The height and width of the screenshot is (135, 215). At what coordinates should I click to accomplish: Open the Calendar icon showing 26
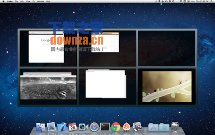(x=73, y=127)
